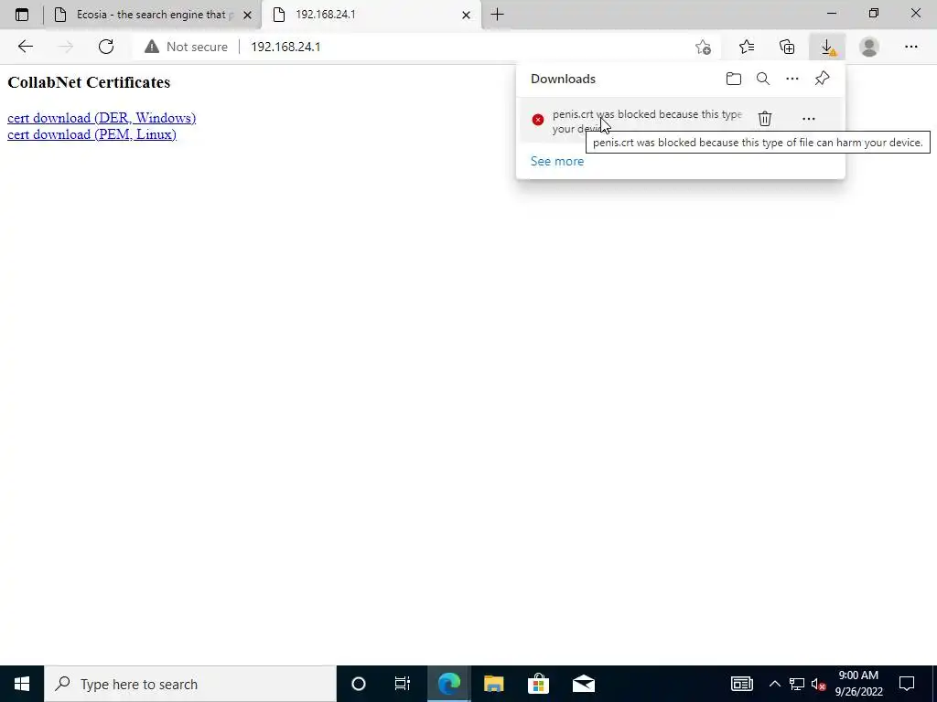Open the Windows Start menu
The image size is (937, 702).
(22, 684)
